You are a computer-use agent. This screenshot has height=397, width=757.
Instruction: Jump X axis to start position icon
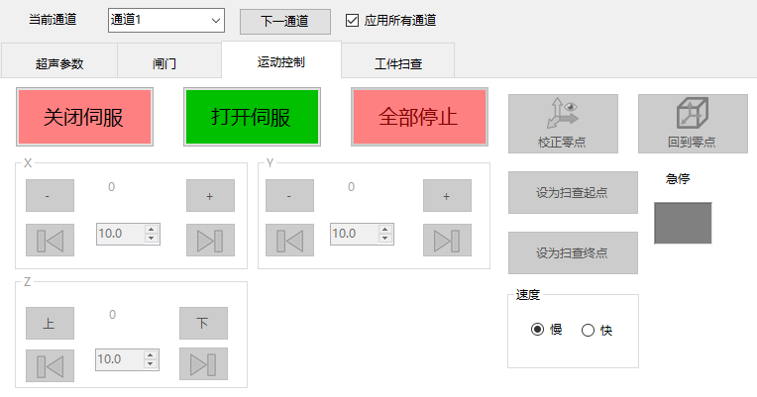pyautogui.click(x=50, y=240)
